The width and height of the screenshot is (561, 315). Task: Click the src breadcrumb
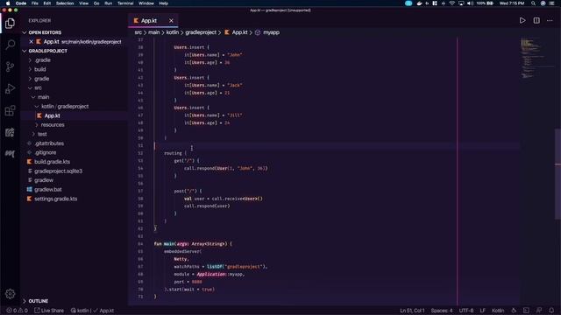pos(138,32)
